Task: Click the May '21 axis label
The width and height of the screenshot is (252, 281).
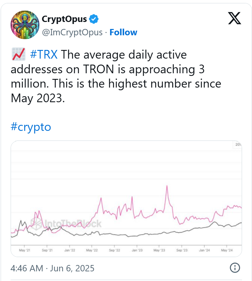Action: [25, 250]
